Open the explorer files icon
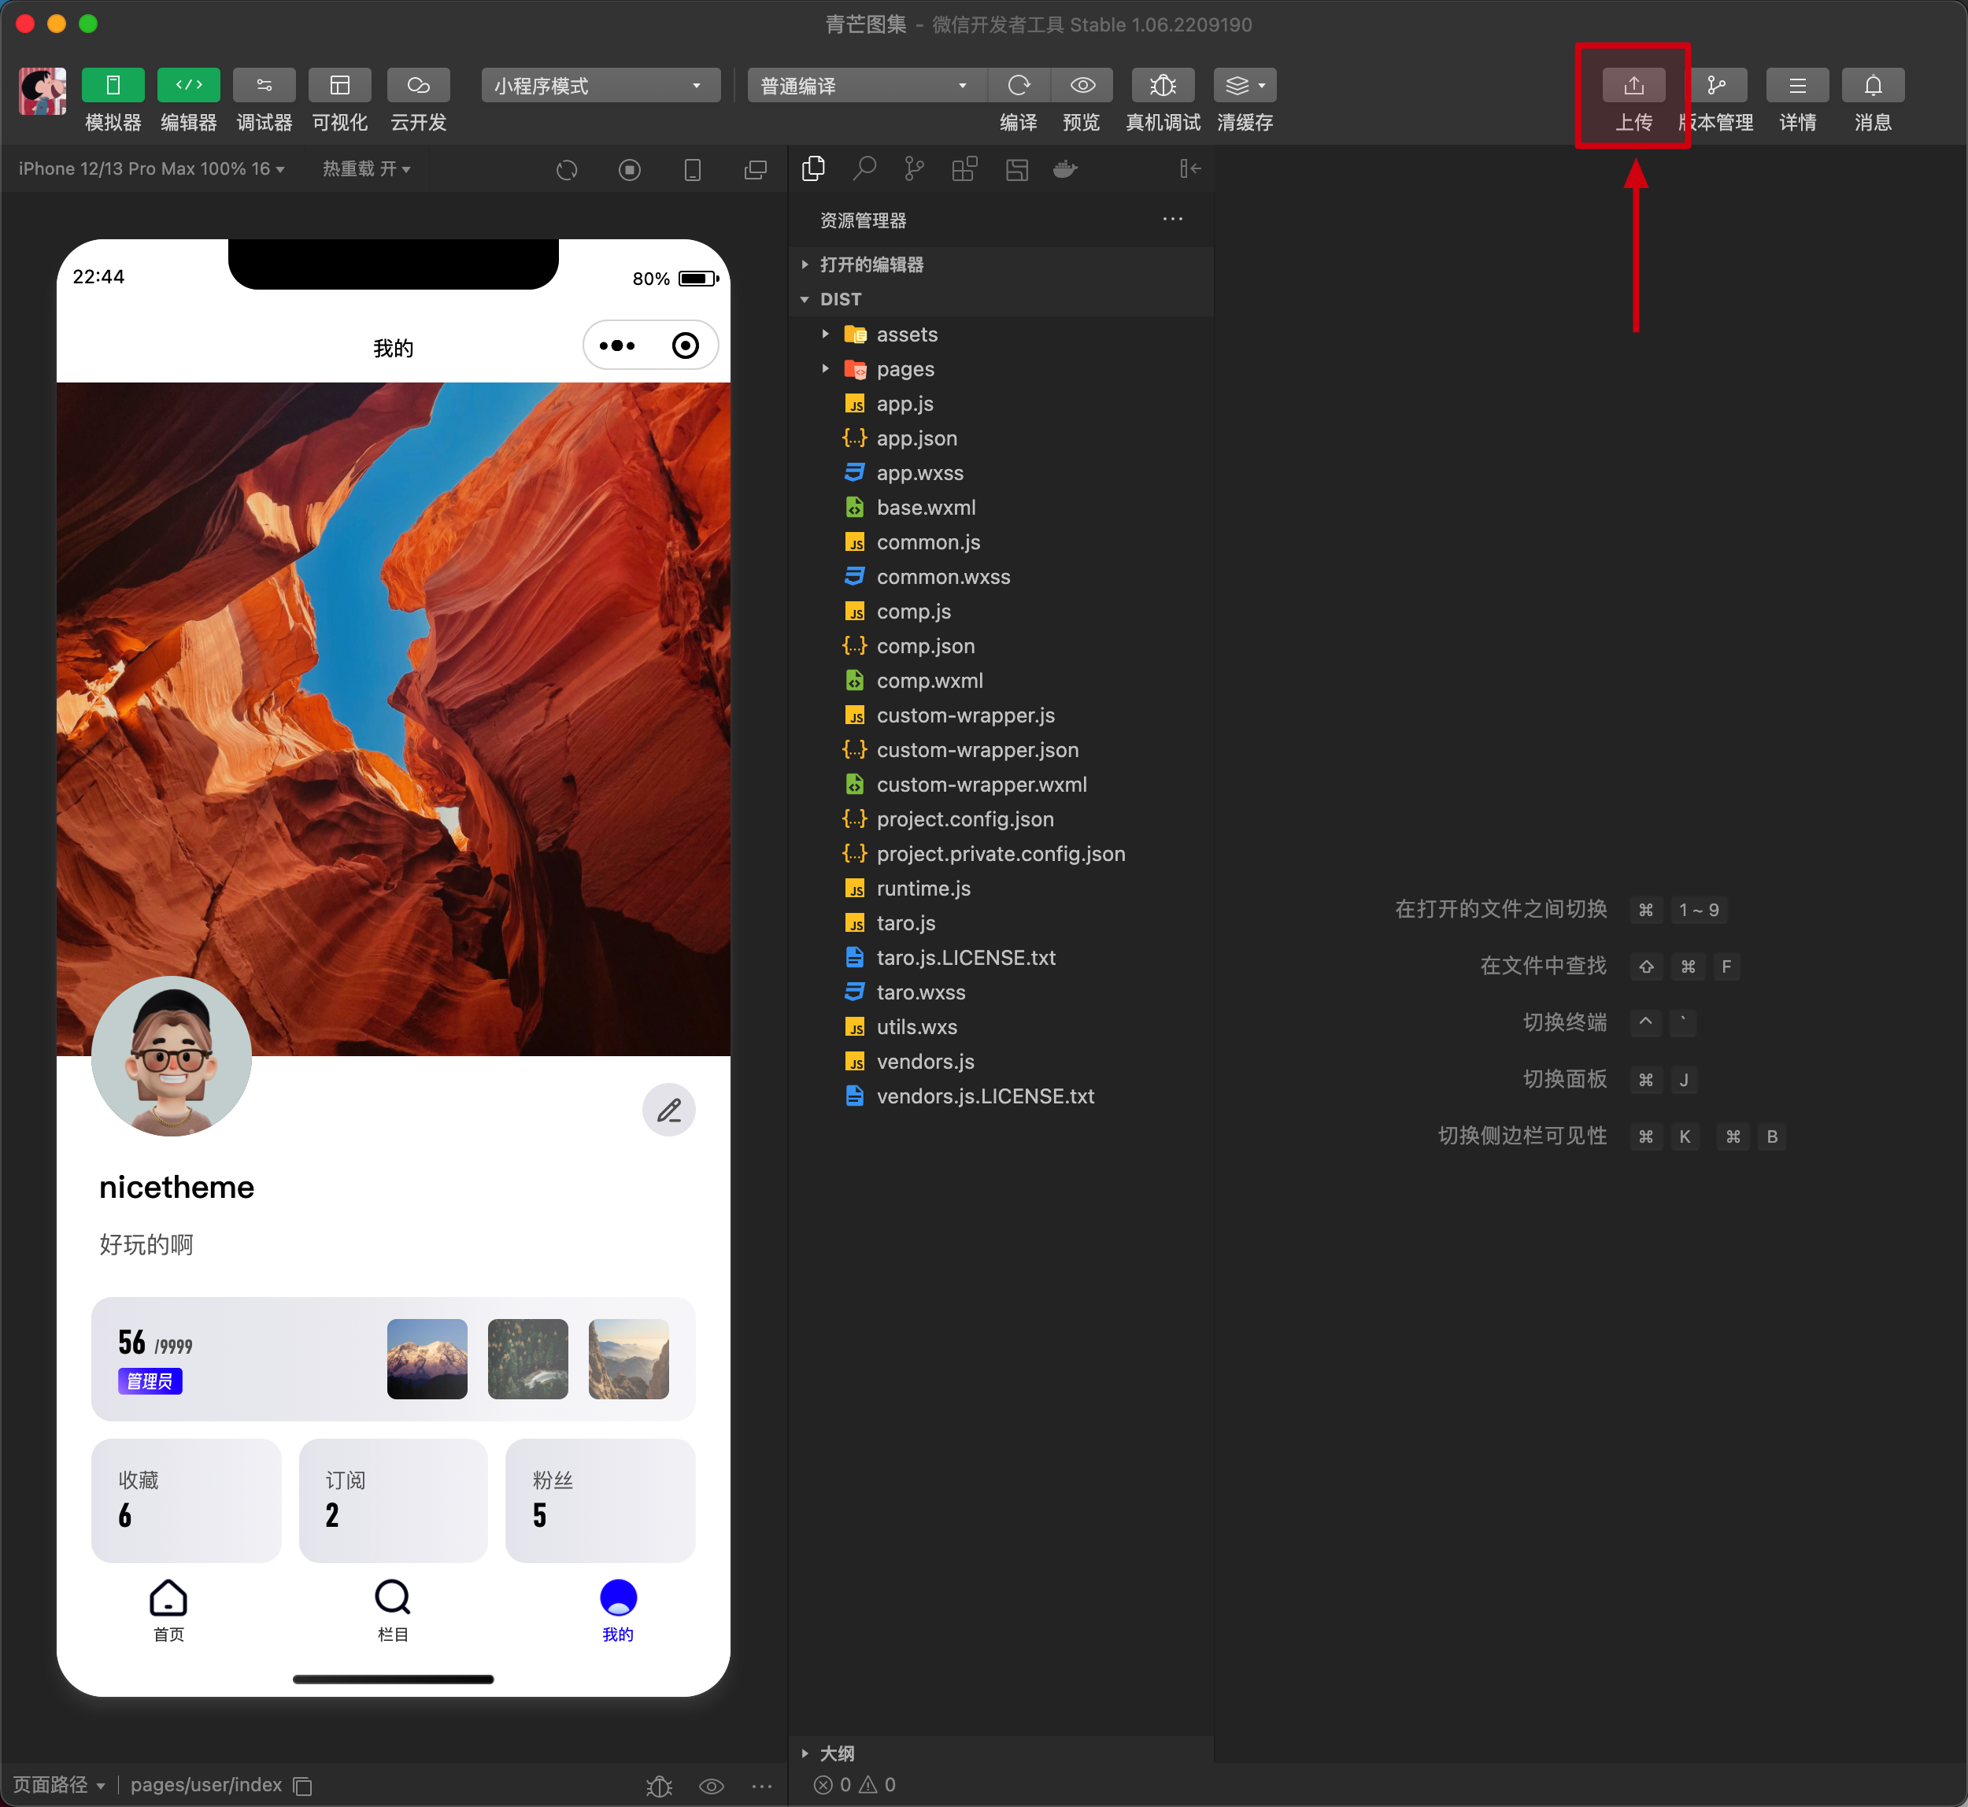 814,169
